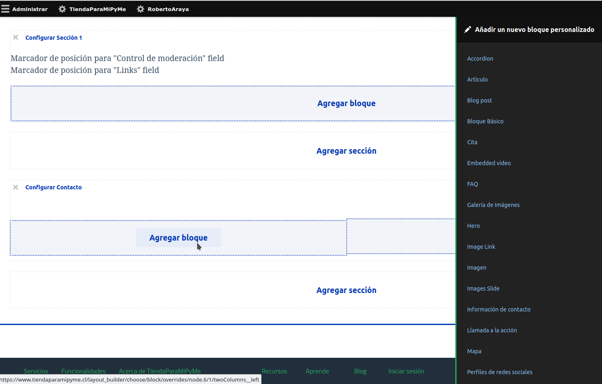Click the pencil icon for new custom block
This screenshot has height=384, width=602.
tap(467, 30)
